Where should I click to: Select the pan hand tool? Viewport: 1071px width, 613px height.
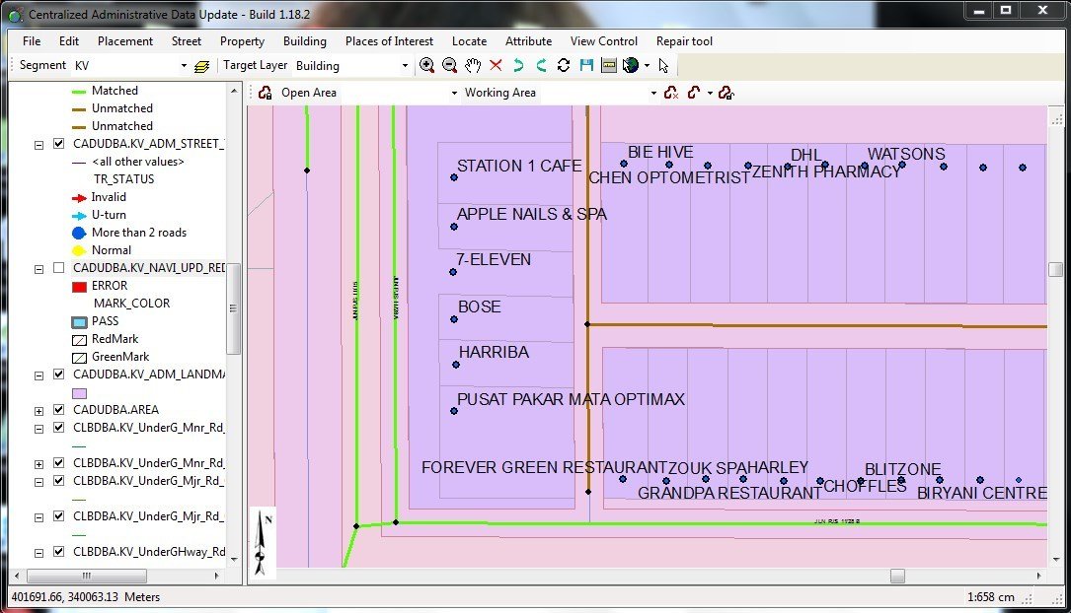(473, 65)
